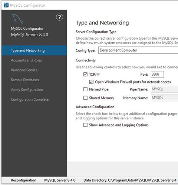This screenshot has width=178, height=185.
Task: Select Type and Networking step
Action: pyautogui.click(x=34, y=50)
